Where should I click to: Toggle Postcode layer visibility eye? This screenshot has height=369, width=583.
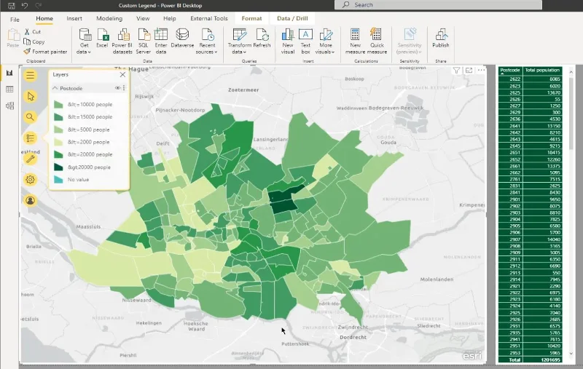(x=117, y=88)
